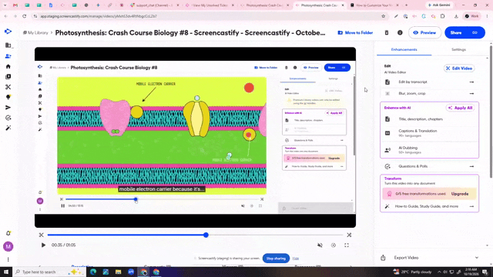Click Apply All for Enhance with AI
This screenshot has width=493, height=277.
pos(461,108)
